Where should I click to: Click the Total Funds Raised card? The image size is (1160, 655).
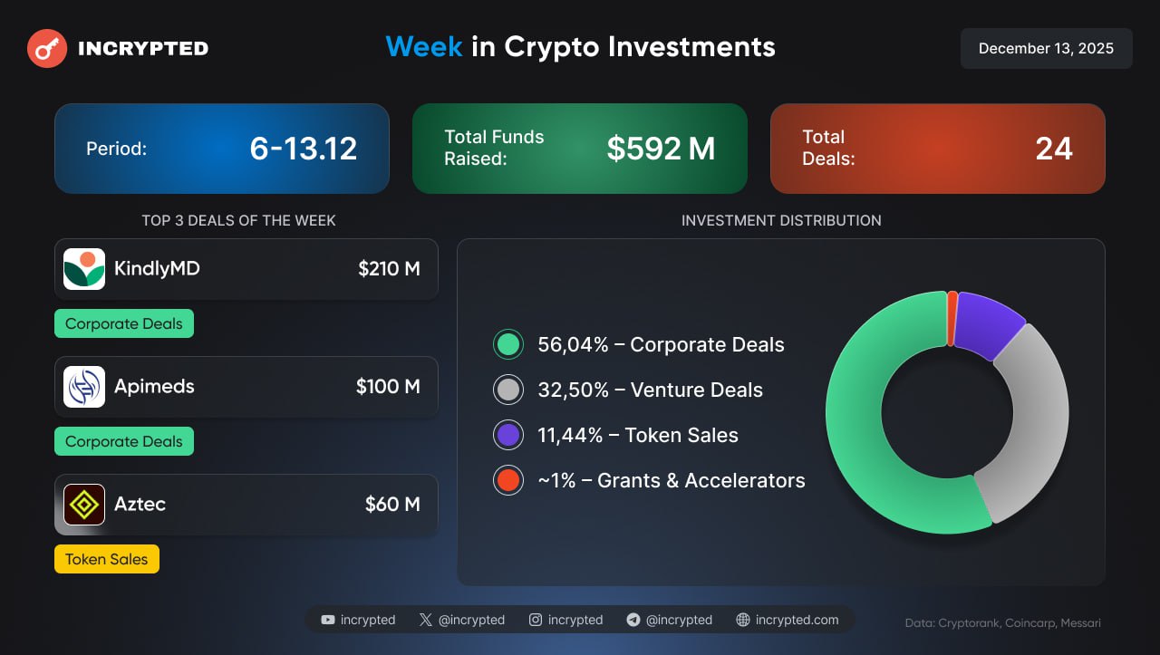(580, 149)
